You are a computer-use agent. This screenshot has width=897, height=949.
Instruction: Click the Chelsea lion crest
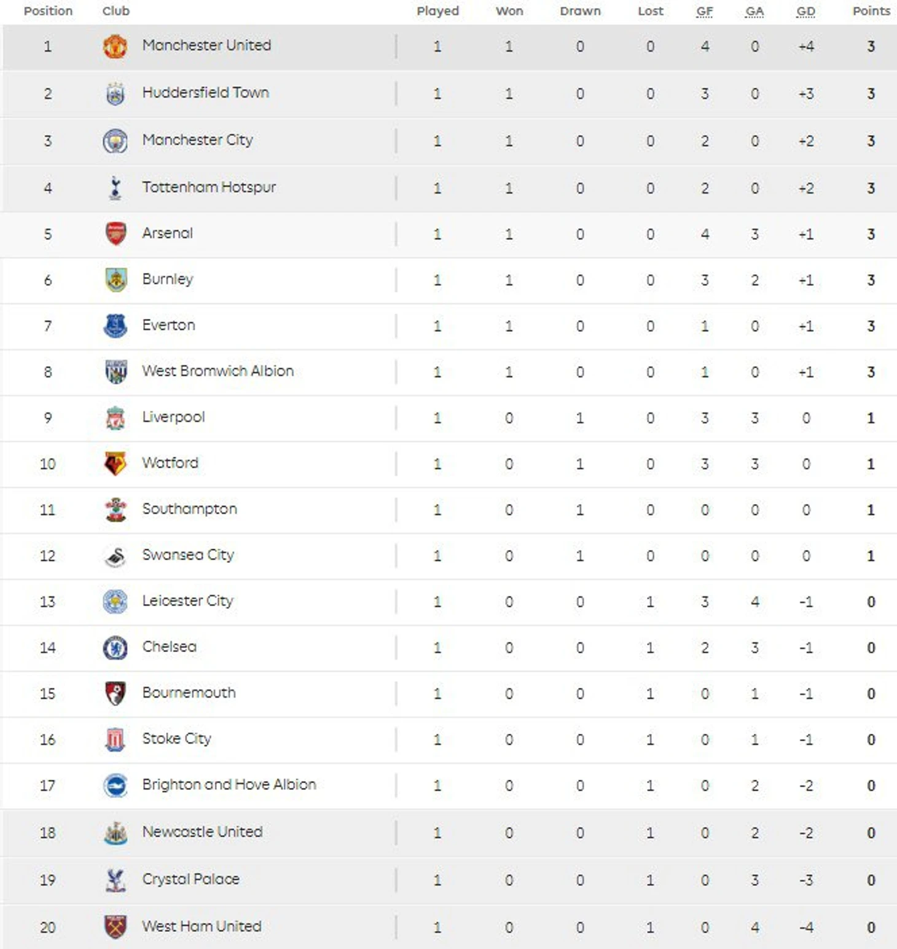click(115, 648)
